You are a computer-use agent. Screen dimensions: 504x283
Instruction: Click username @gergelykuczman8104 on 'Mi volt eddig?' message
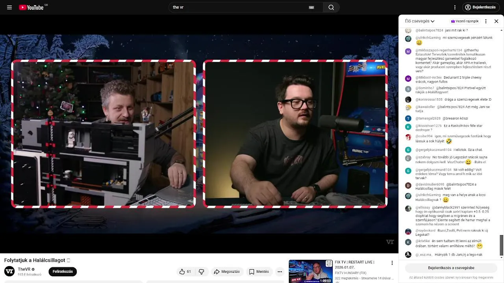pyautogui.click(x=434, y=170)
